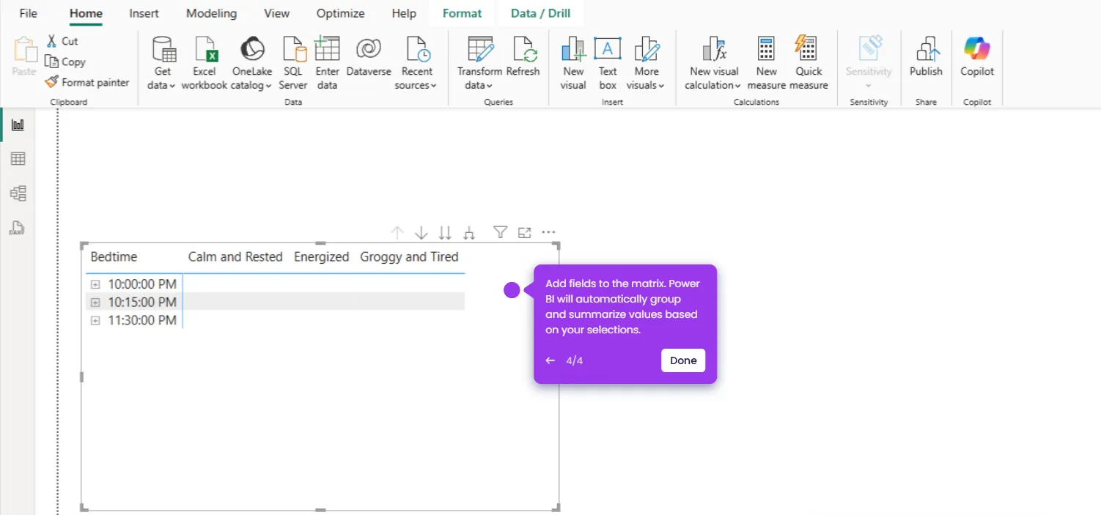Connect to SQL Server
Screen dimensions: 1101x515
[293, 63]
